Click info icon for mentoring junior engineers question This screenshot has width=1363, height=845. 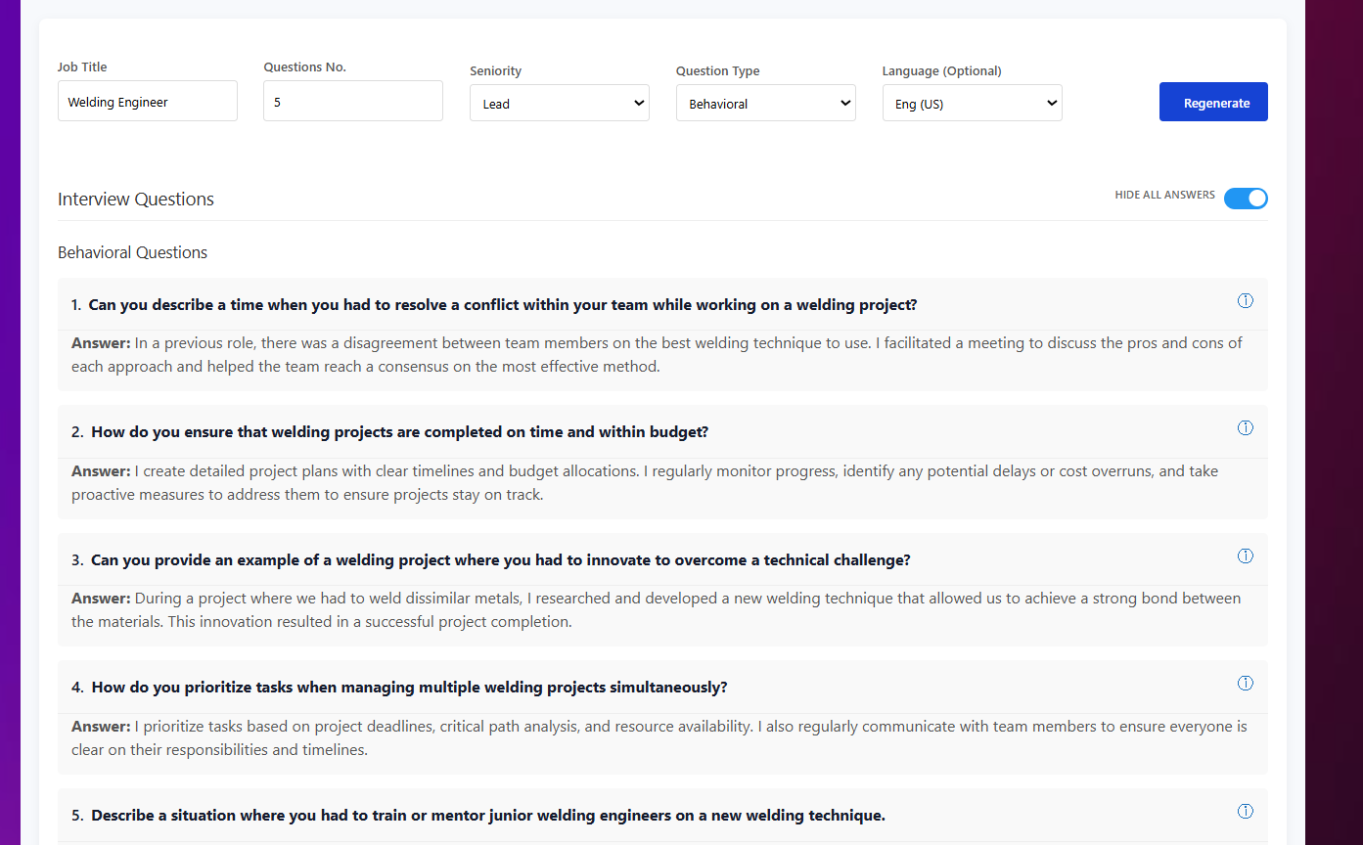click(x=1245, y=811)
